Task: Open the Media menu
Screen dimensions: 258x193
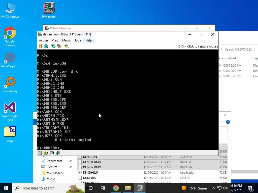Action: 66,40
